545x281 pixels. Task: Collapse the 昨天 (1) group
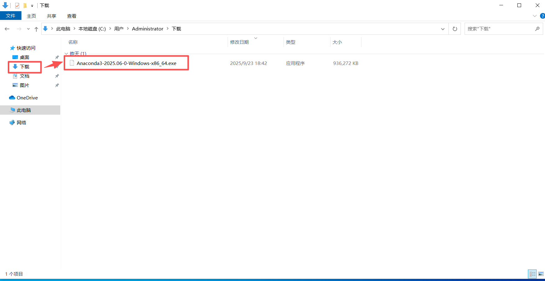(x=66, y=53)
